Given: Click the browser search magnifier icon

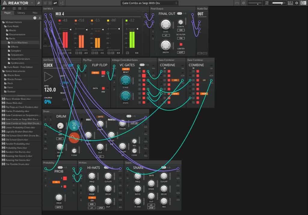Looking at the screenshot, I should tap(4, 8).
